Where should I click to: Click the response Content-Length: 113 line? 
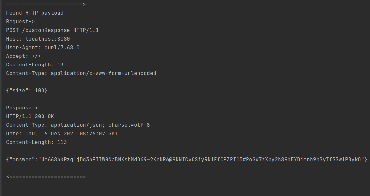click(36, 142)
